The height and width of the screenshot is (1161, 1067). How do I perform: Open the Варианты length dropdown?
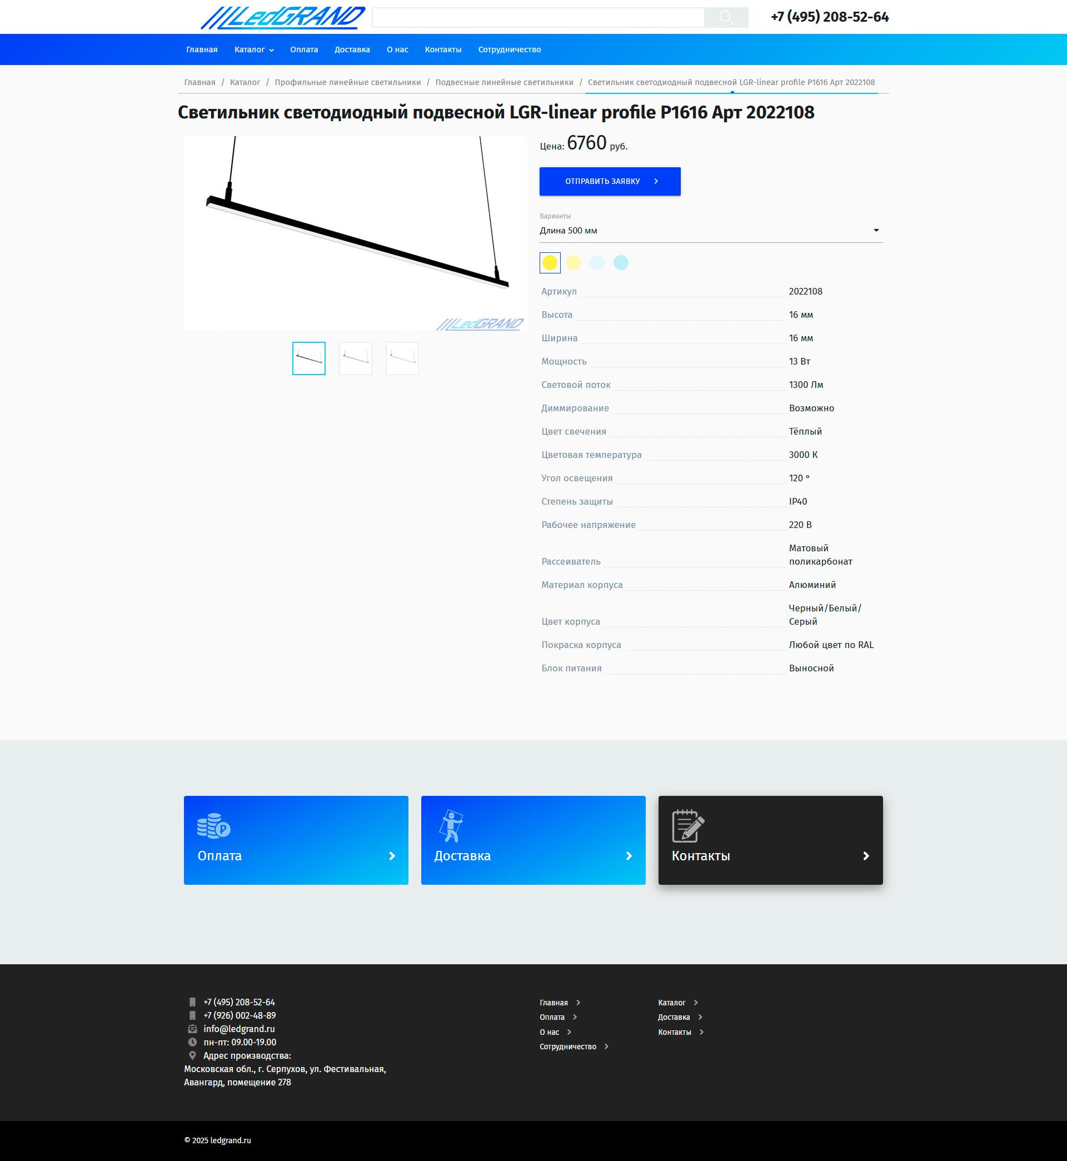(x=710, y=230)
